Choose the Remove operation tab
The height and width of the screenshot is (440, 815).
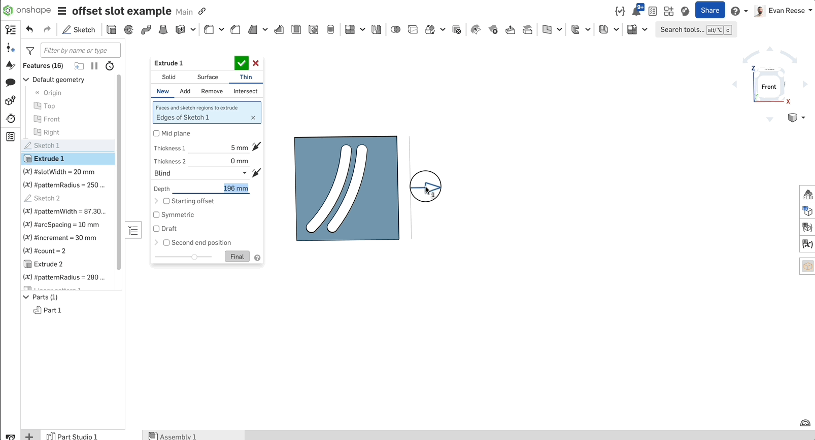pyautogui.click(x=212, y=91)
